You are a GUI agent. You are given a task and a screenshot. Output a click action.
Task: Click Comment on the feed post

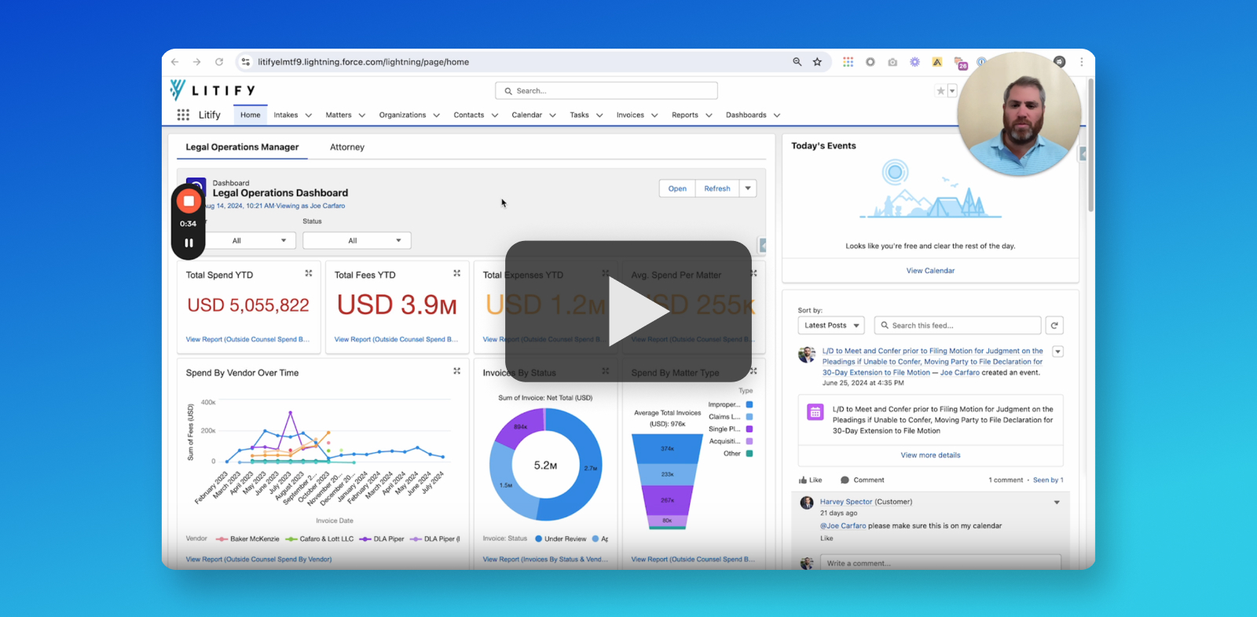(862, 480)
